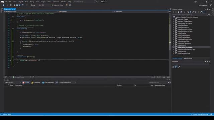
Task: Click the Save All toolbar icon
Action: click(19, 5)
